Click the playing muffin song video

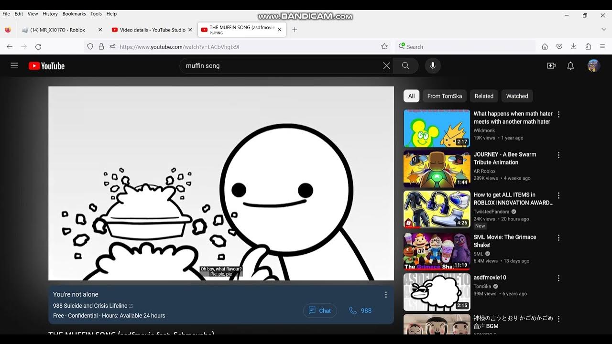point(221,183)
